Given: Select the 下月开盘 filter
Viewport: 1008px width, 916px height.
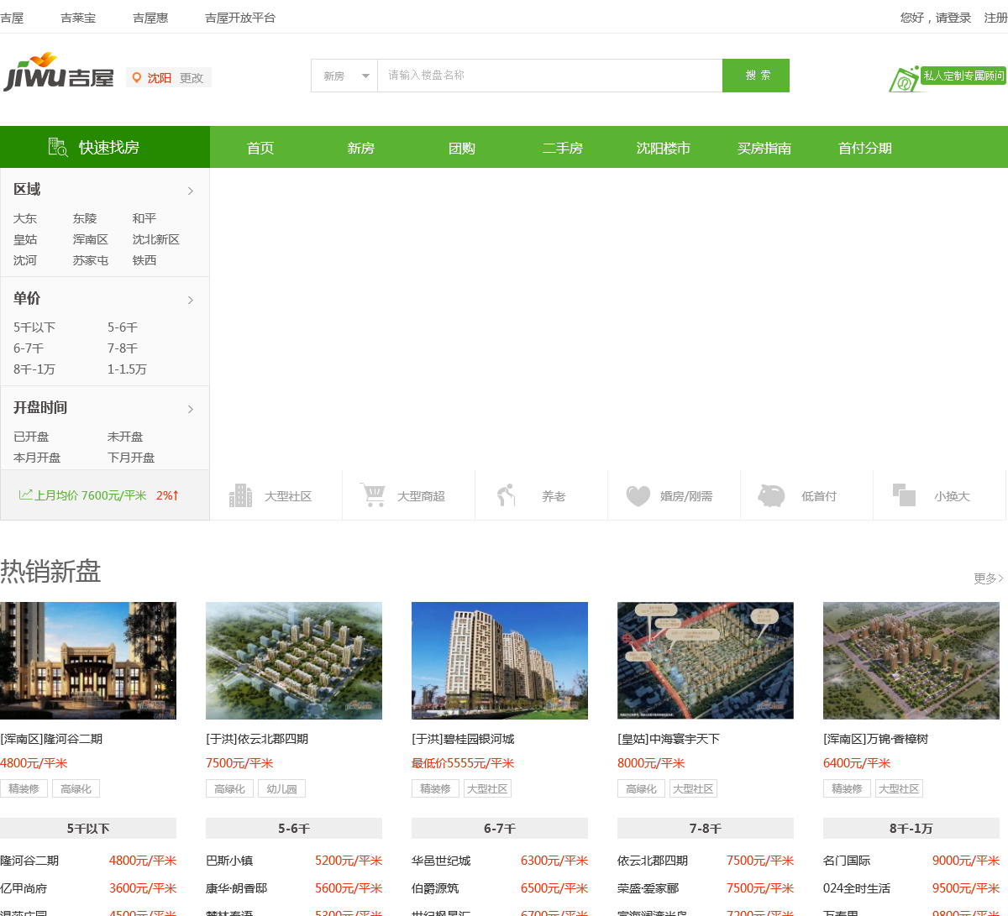Looking at the screenshot, I should (131, 458).
